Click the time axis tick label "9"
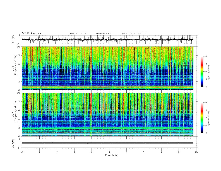Viewport: 221px width, 171px height. pos(179,152)
